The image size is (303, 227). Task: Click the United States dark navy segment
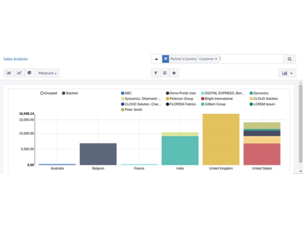click(262, 133)
